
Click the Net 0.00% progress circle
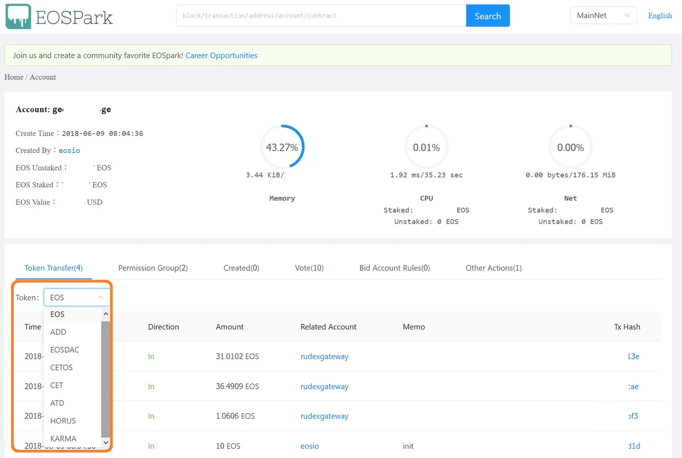[x=571, y=147]
